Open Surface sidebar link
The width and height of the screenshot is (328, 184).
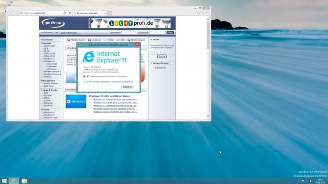pos(48,77)
